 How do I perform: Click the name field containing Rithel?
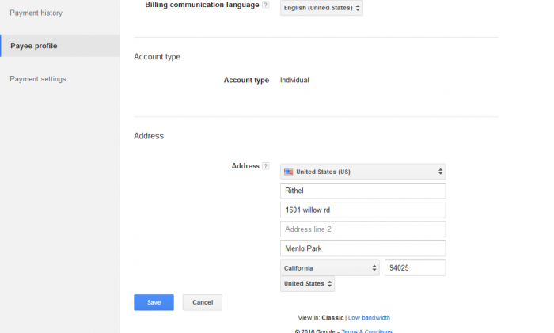coord(362,191)
